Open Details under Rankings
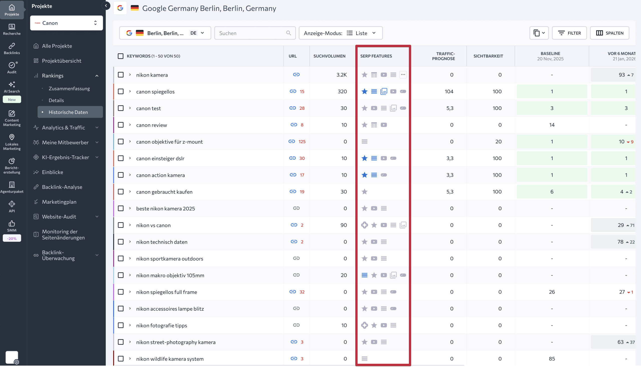This screenshot has width=641, height=367. click(56, 100)
